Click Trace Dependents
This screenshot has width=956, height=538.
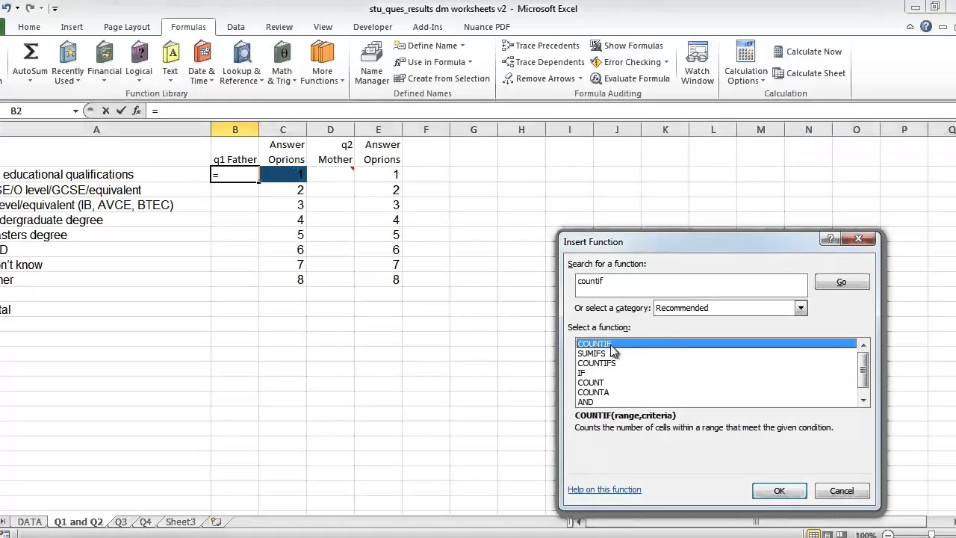544,62
